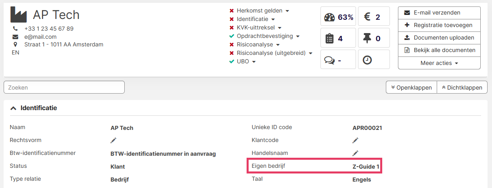
Task: Click Registratie toevoegen
Action: [439, 25]
